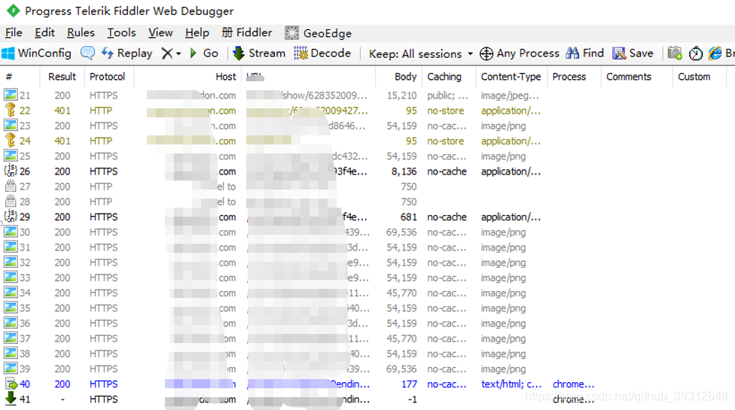Open the comment speech bubble icon
Image resolution: width=735 pixels, height=410 pixels.
click(87, 53)
